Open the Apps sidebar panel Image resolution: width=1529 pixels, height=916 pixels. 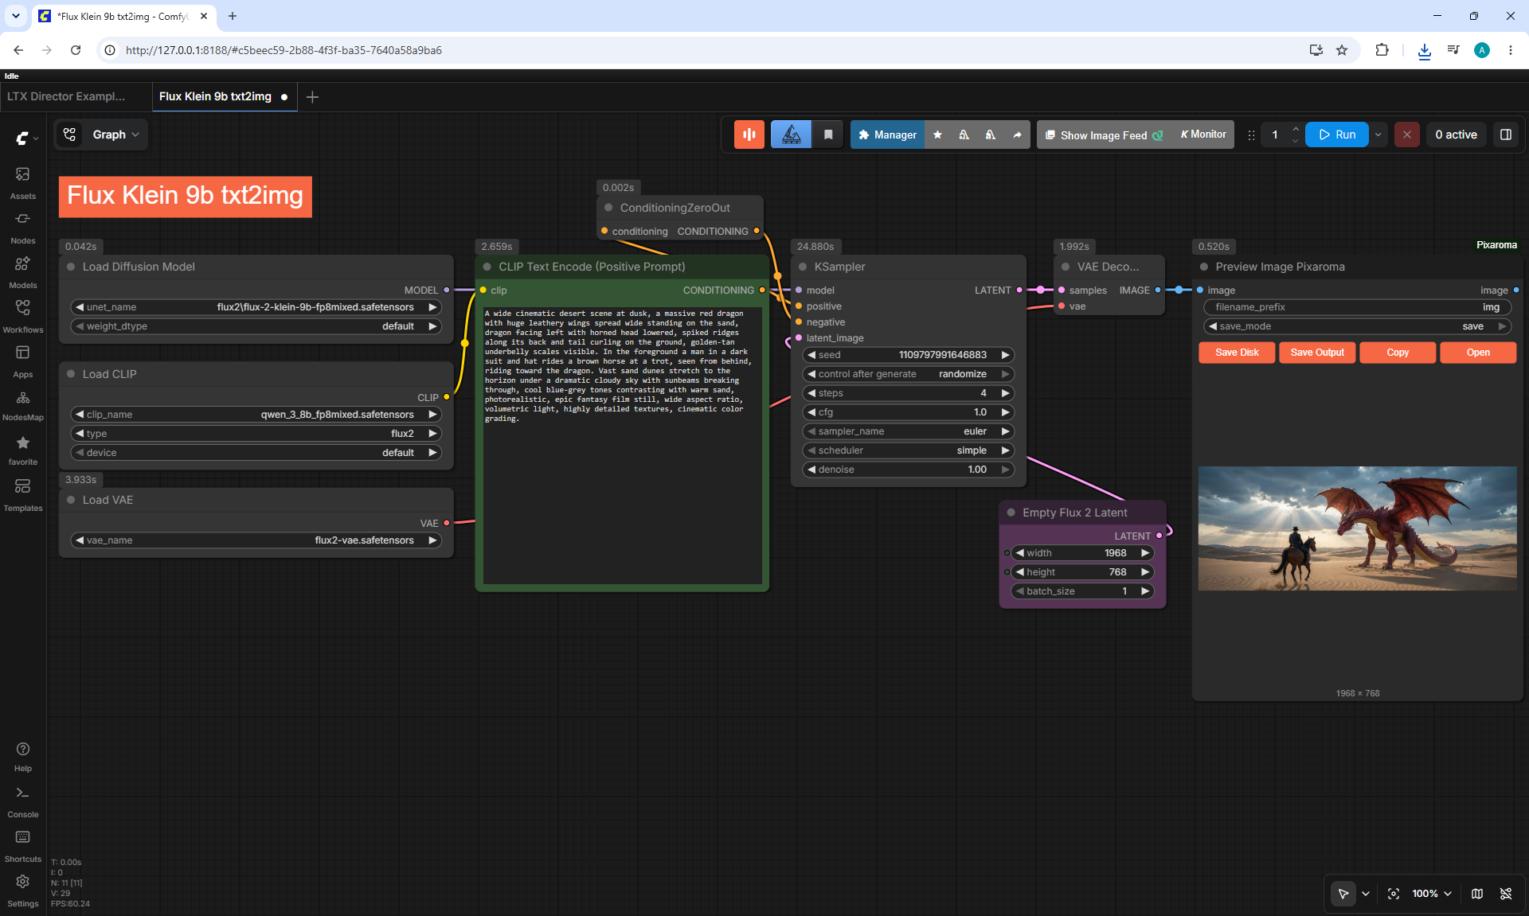pyautogui.click(x=22, y=361)
